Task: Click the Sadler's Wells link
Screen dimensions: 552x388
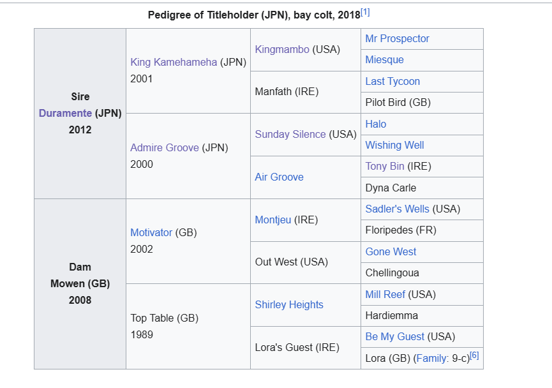Action: [x=398, y=209]
